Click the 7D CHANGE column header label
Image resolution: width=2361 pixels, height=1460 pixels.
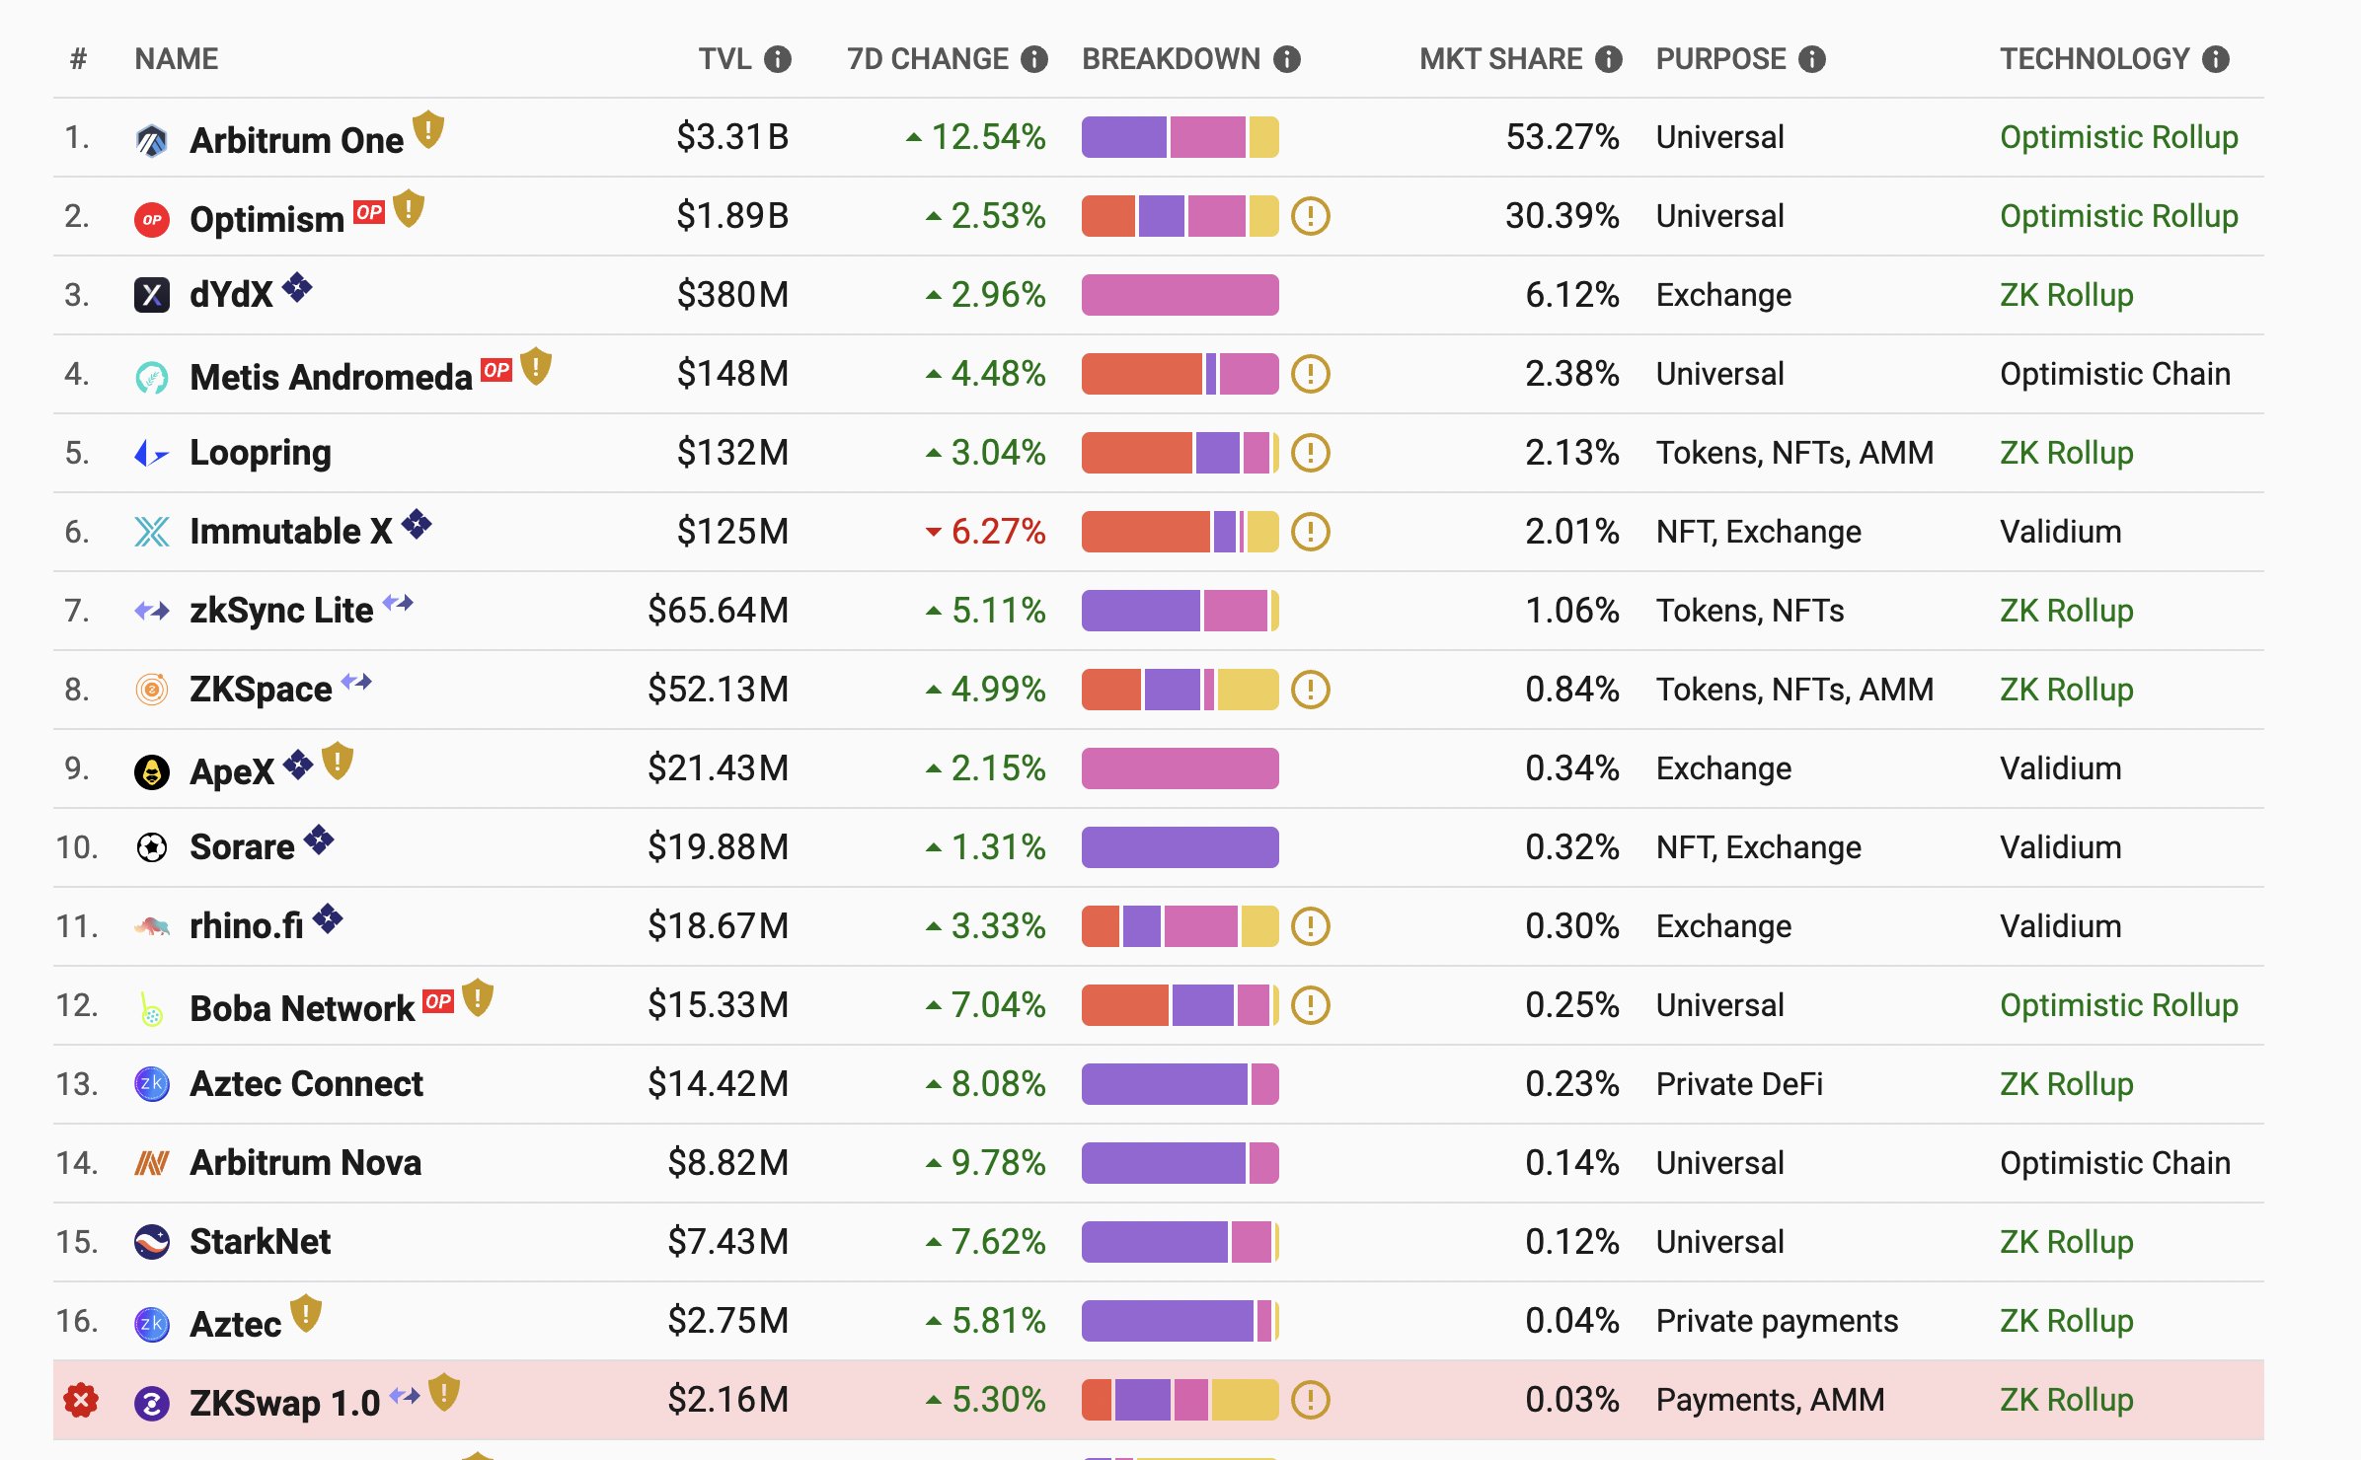pos(928,59)
